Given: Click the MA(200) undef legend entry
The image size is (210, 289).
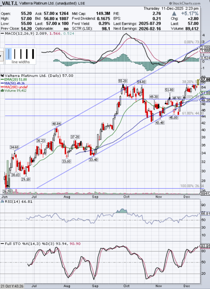Looking at the screenshot, I should [x=16, y=87].
